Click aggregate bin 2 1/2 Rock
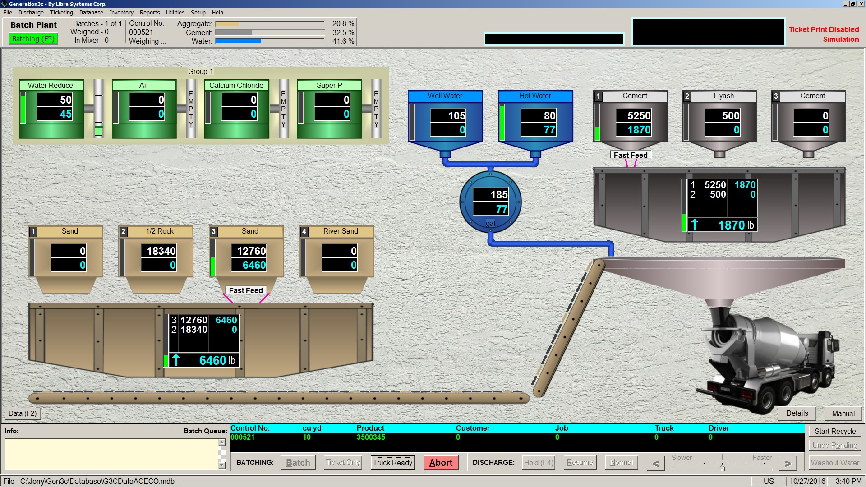Screen dimensions: 866x487 156,259
